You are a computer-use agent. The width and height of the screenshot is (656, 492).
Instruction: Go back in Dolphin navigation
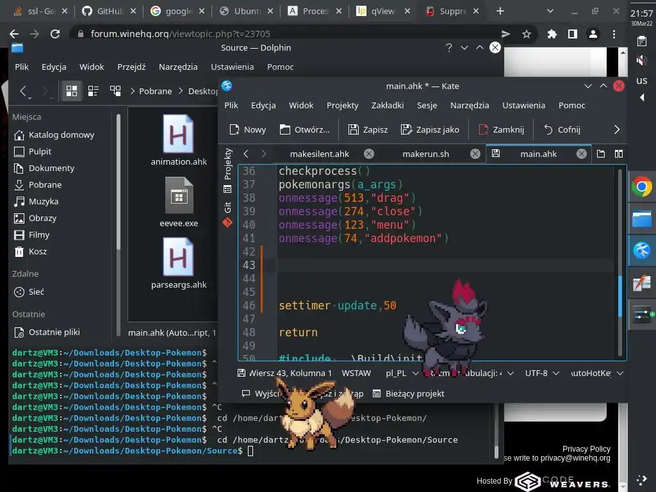point(24,91)
